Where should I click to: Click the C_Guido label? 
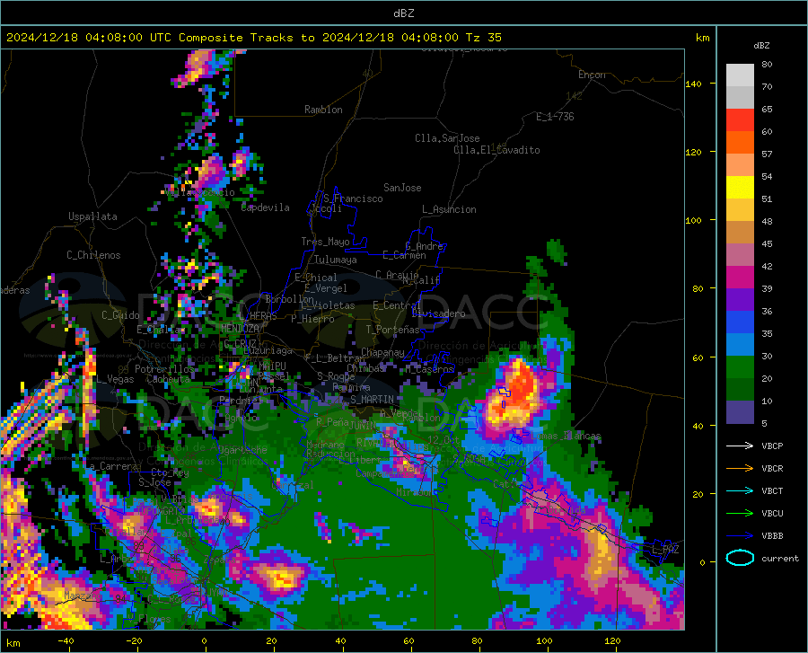click(x=120, y=315)
